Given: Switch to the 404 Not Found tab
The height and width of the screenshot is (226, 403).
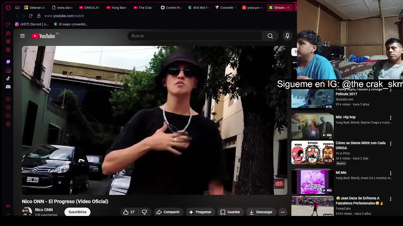Looking at the screenshot, I should click(x=198, y=8).
